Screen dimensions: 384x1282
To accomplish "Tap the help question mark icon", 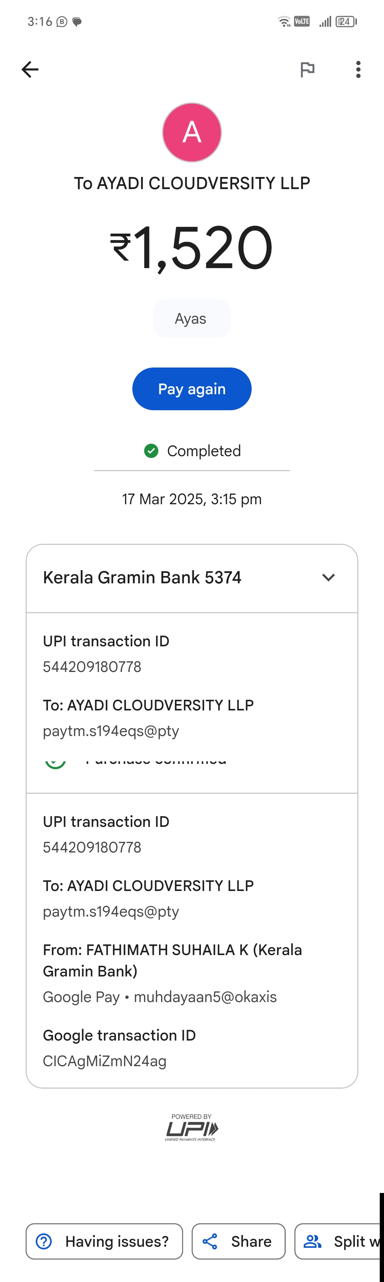I will point(44,1241).
